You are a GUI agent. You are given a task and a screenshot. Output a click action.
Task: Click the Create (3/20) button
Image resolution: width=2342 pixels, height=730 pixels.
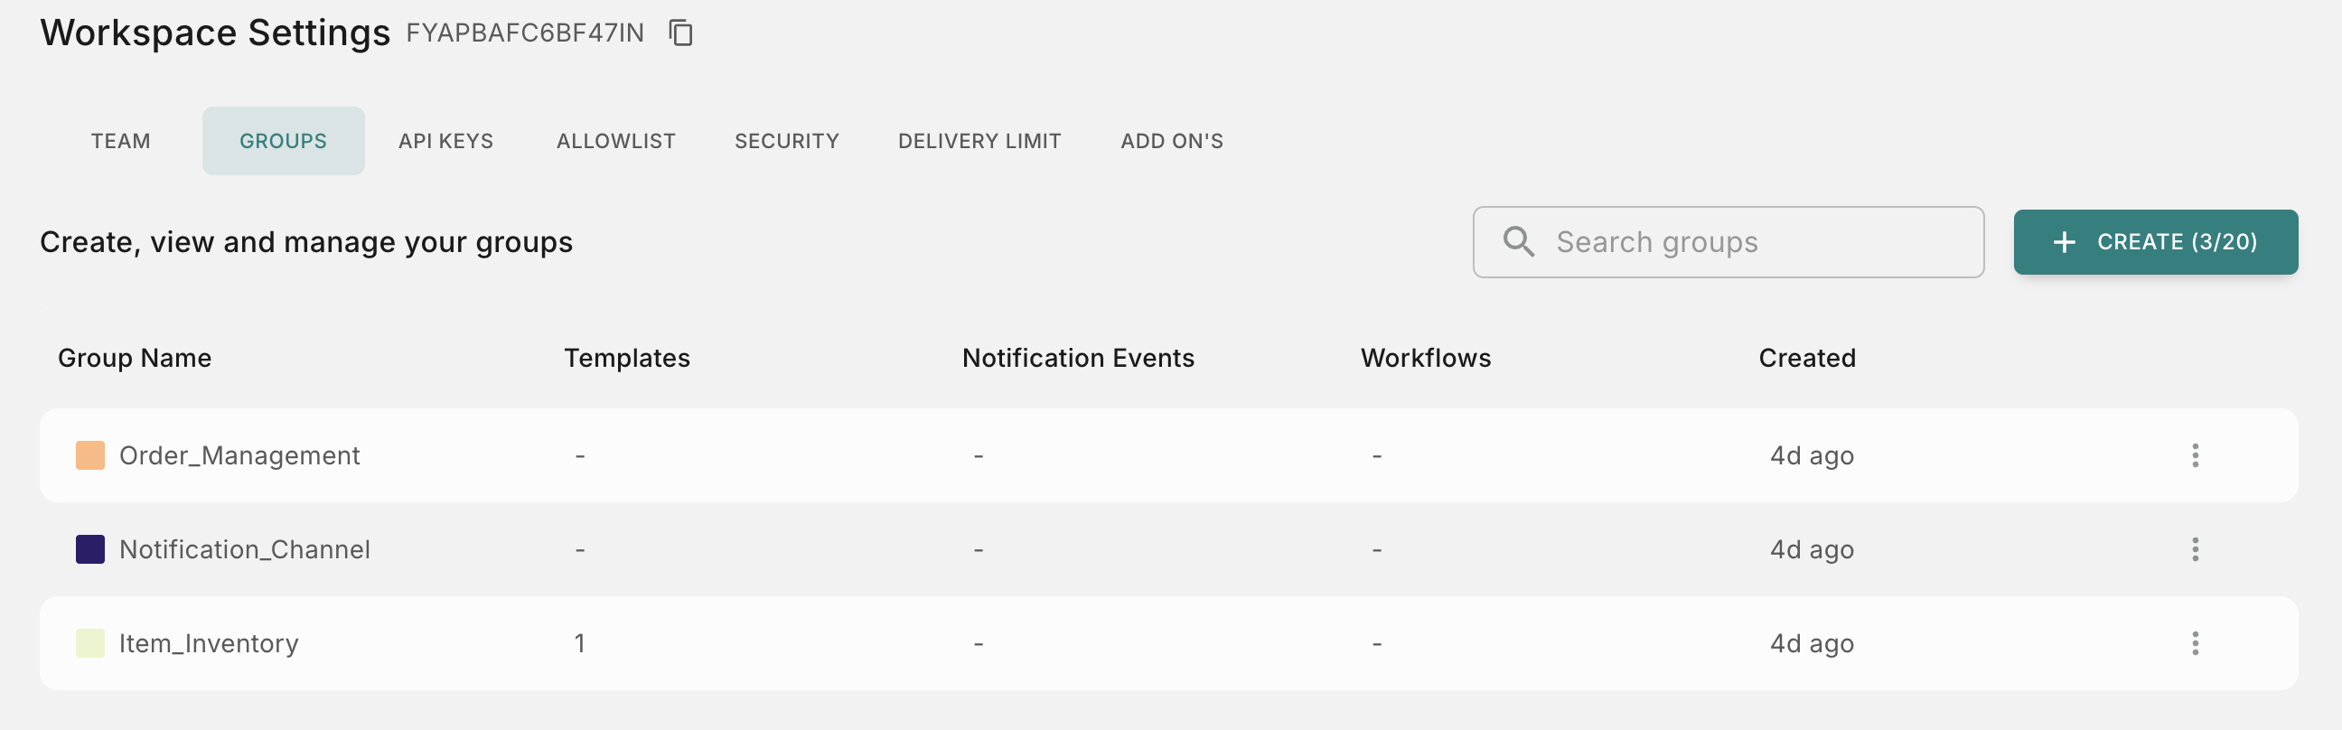(2155, 242)
